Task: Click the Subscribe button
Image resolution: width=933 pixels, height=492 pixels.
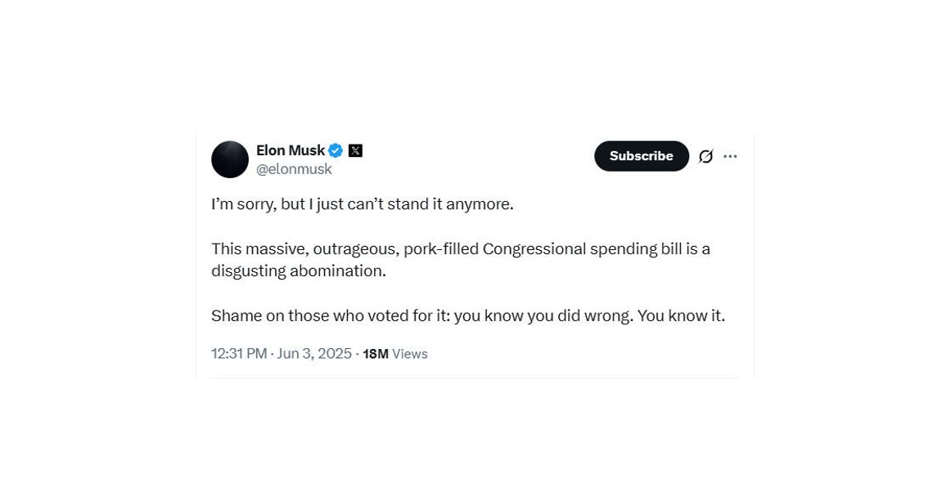Action: click(x=642, y=156)
